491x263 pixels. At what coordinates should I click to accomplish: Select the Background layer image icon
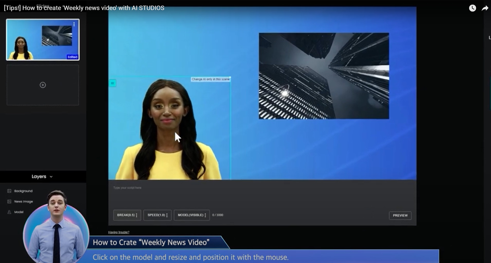[10, 191]
